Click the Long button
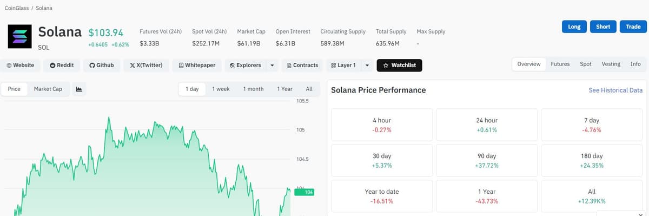The image size is (649, 216). pyautogui.click(x=574, y=27)
